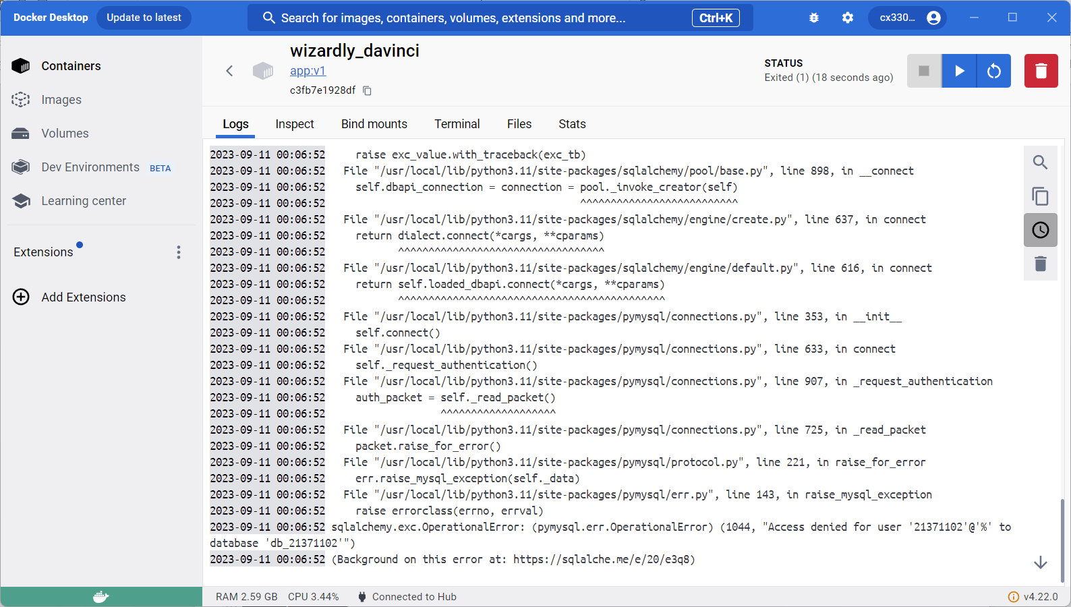Click the self._request_authentication() log line
The image size is (1071, 607).
point(446,365)
